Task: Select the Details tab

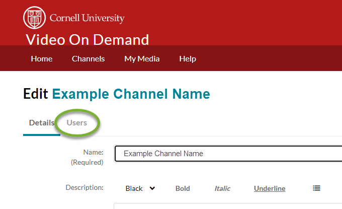Action: point(42,123)
